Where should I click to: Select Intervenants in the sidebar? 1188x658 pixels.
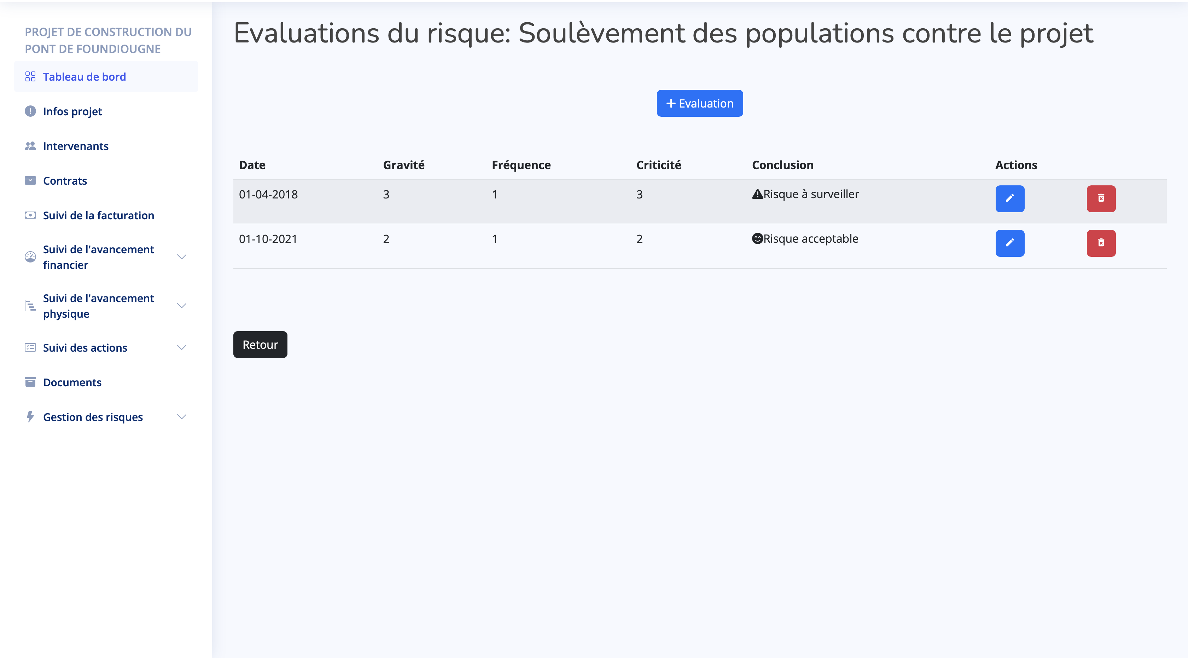click(x=76, y=146)
